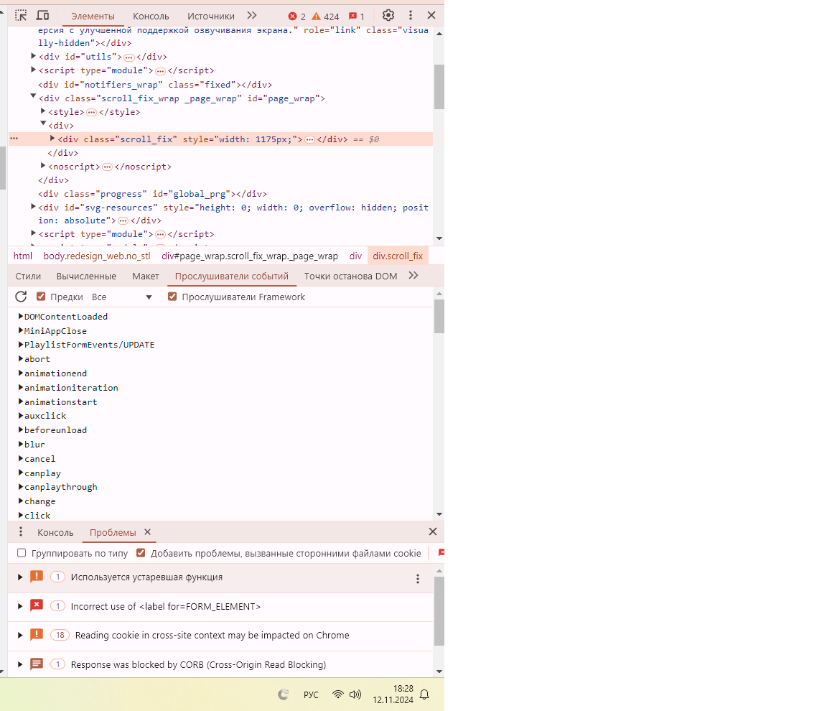Open the volume tray icon
827x711 pixels.
355,694
